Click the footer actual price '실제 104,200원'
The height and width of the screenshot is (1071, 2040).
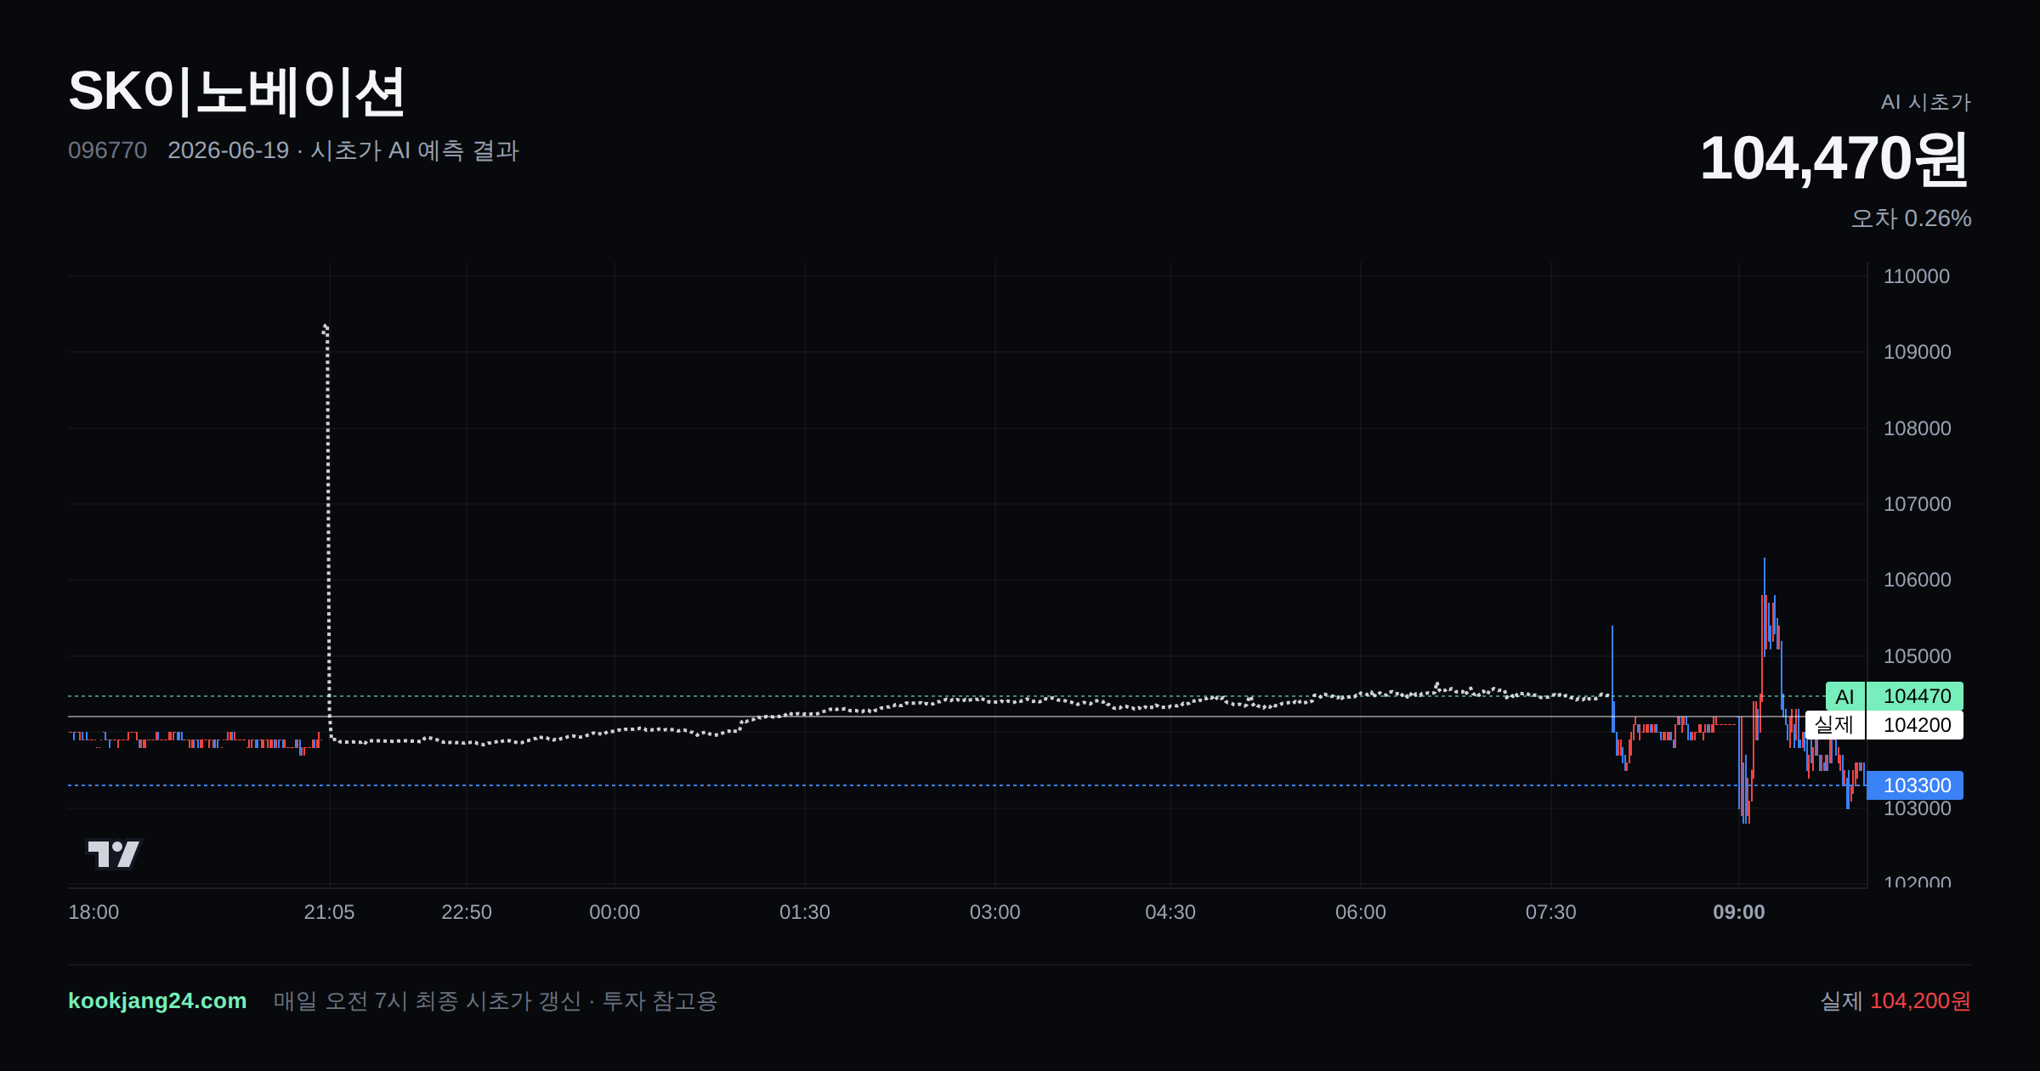coord(1895,1000)
